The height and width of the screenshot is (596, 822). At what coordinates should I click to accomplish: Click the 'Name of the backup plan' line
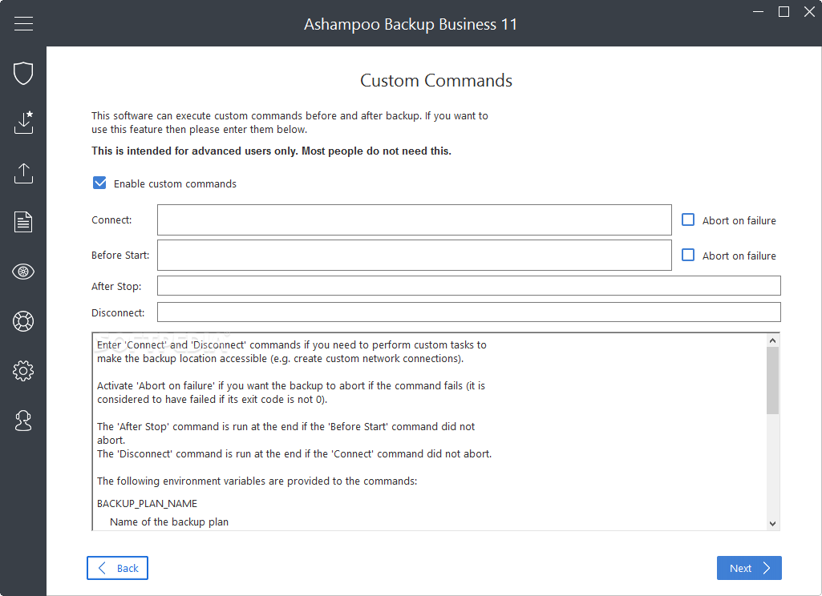click(x=168, y=521)
